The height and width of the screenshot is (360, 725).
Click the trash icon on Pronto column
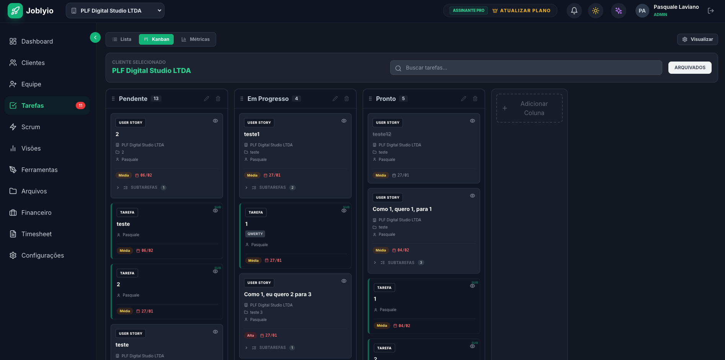coord(475,99)
